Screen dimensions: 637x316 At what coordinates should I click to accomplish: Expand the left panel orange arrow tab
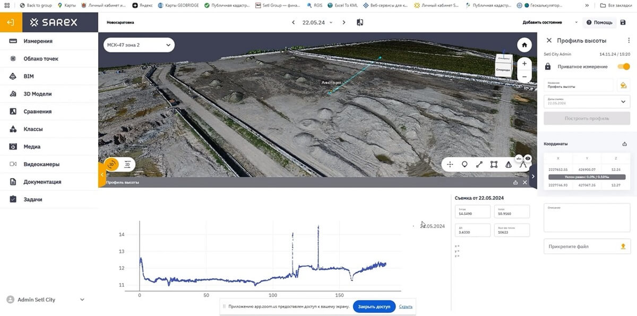point(101,174)
